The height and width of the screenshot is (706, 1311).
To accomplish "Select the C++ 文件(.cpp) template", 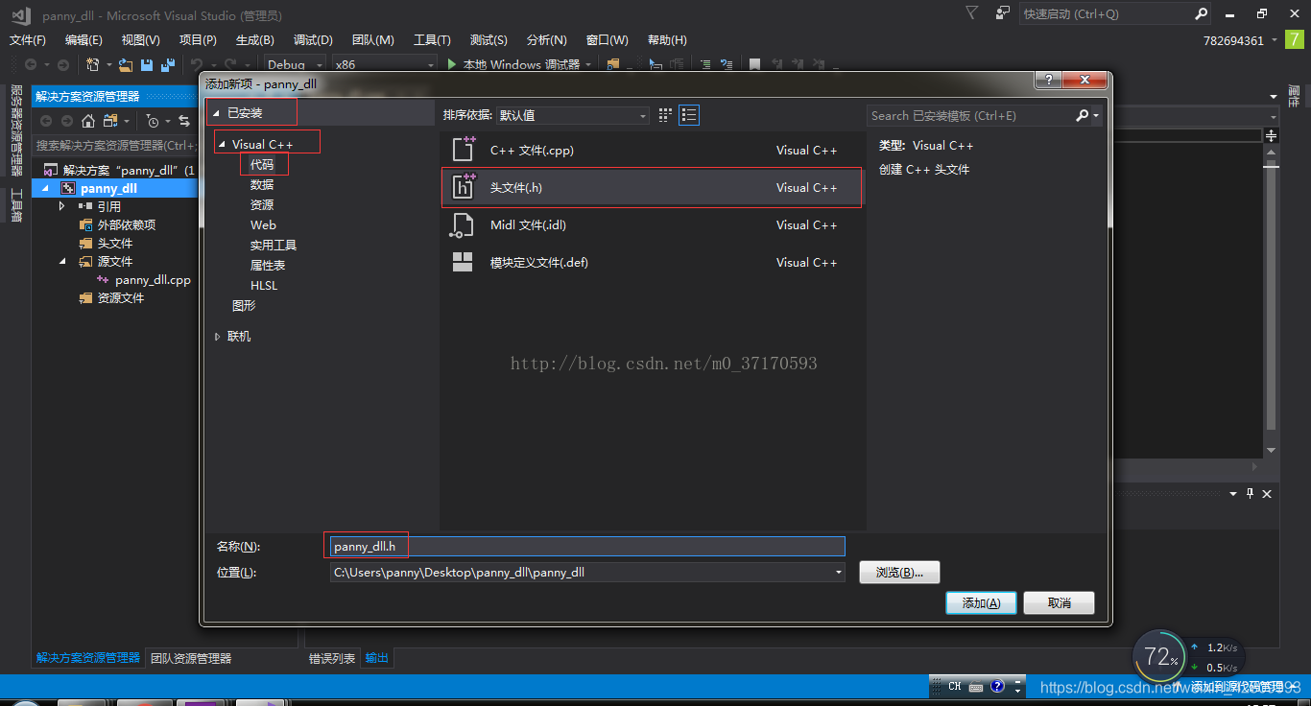I will coord(652,150).
